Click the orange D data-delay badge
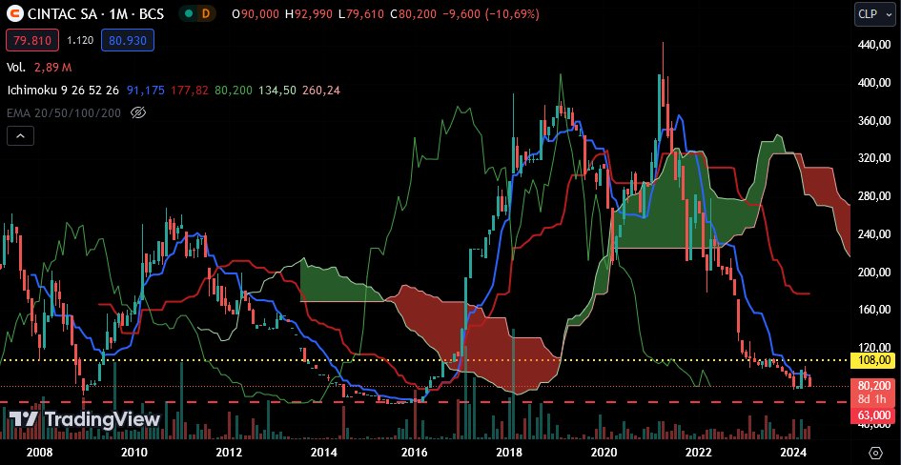Image resolution: width=901 pixels, height=465 pixels. coord(206,13)
